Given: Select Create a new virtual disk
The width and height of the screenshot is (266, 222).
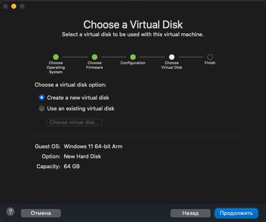Looking at the screenshot, I should pyautogui.click(x=42, y=97).
